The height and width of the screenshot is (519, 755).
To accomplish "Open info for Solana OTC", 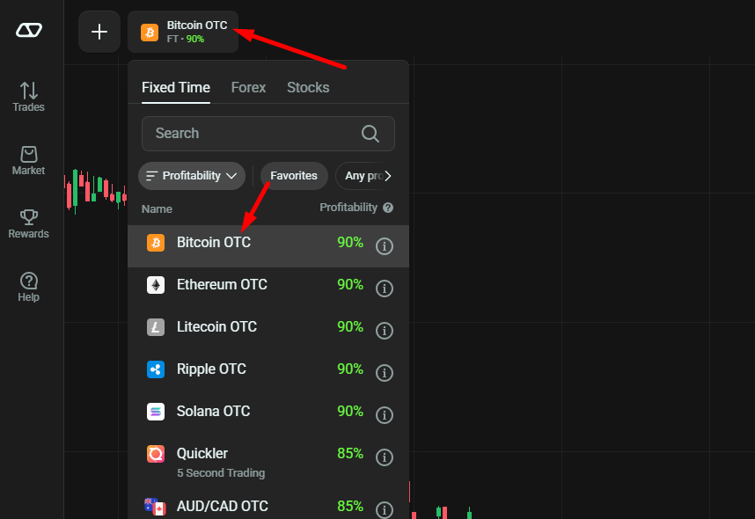I will 385,414.
